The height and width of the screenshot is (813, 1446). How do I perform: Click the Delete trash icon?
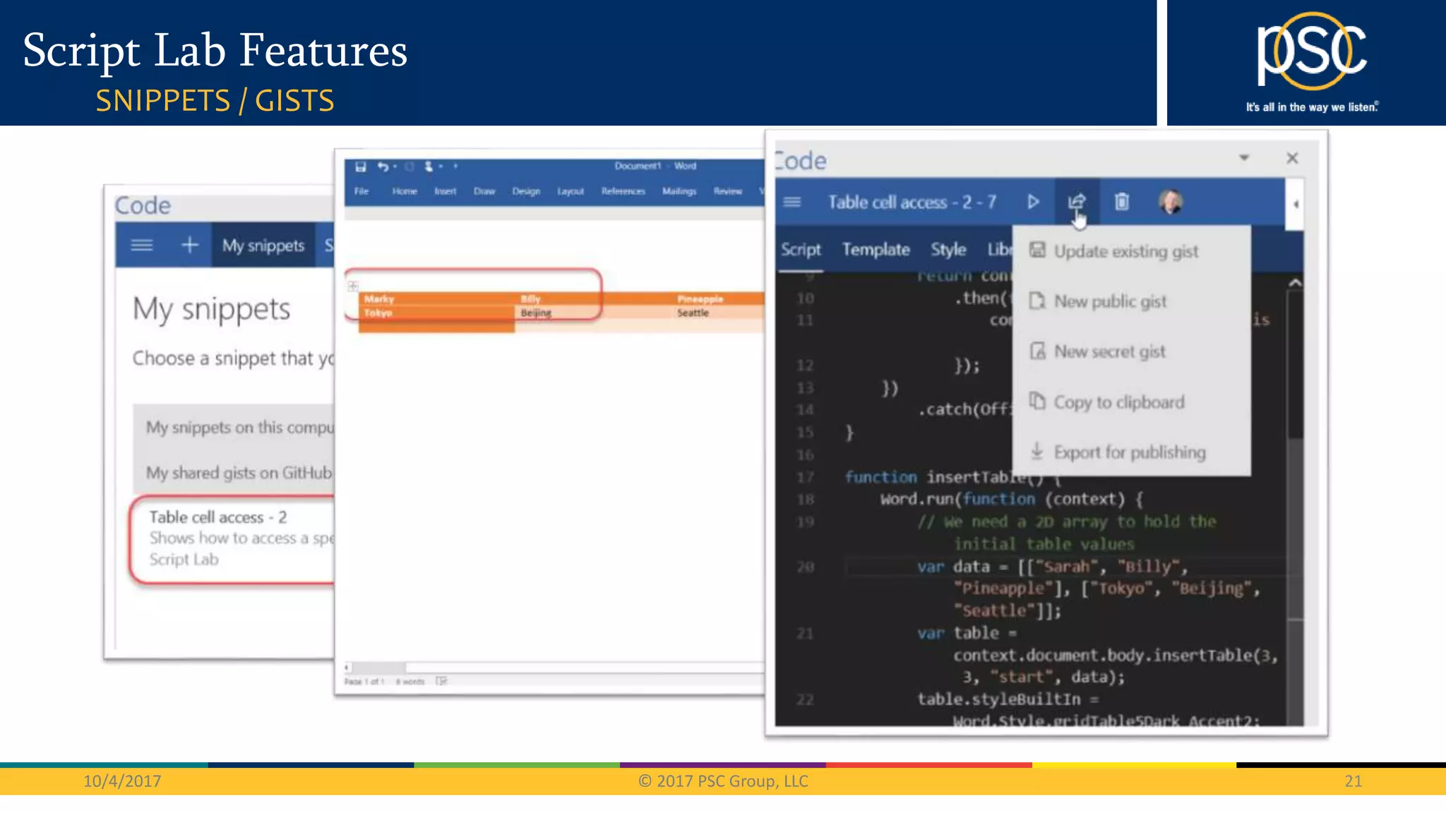1121,203
